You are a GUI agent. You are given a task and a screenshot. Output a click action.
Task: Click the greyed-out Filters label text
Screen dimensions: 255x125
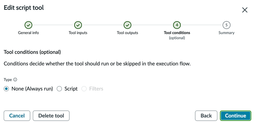point(96,89)
